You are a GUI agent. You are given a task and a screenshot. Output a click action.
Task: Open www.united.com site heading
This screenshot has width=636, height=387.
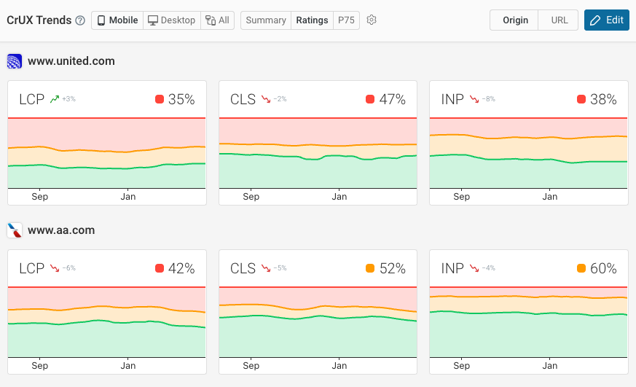71,61
